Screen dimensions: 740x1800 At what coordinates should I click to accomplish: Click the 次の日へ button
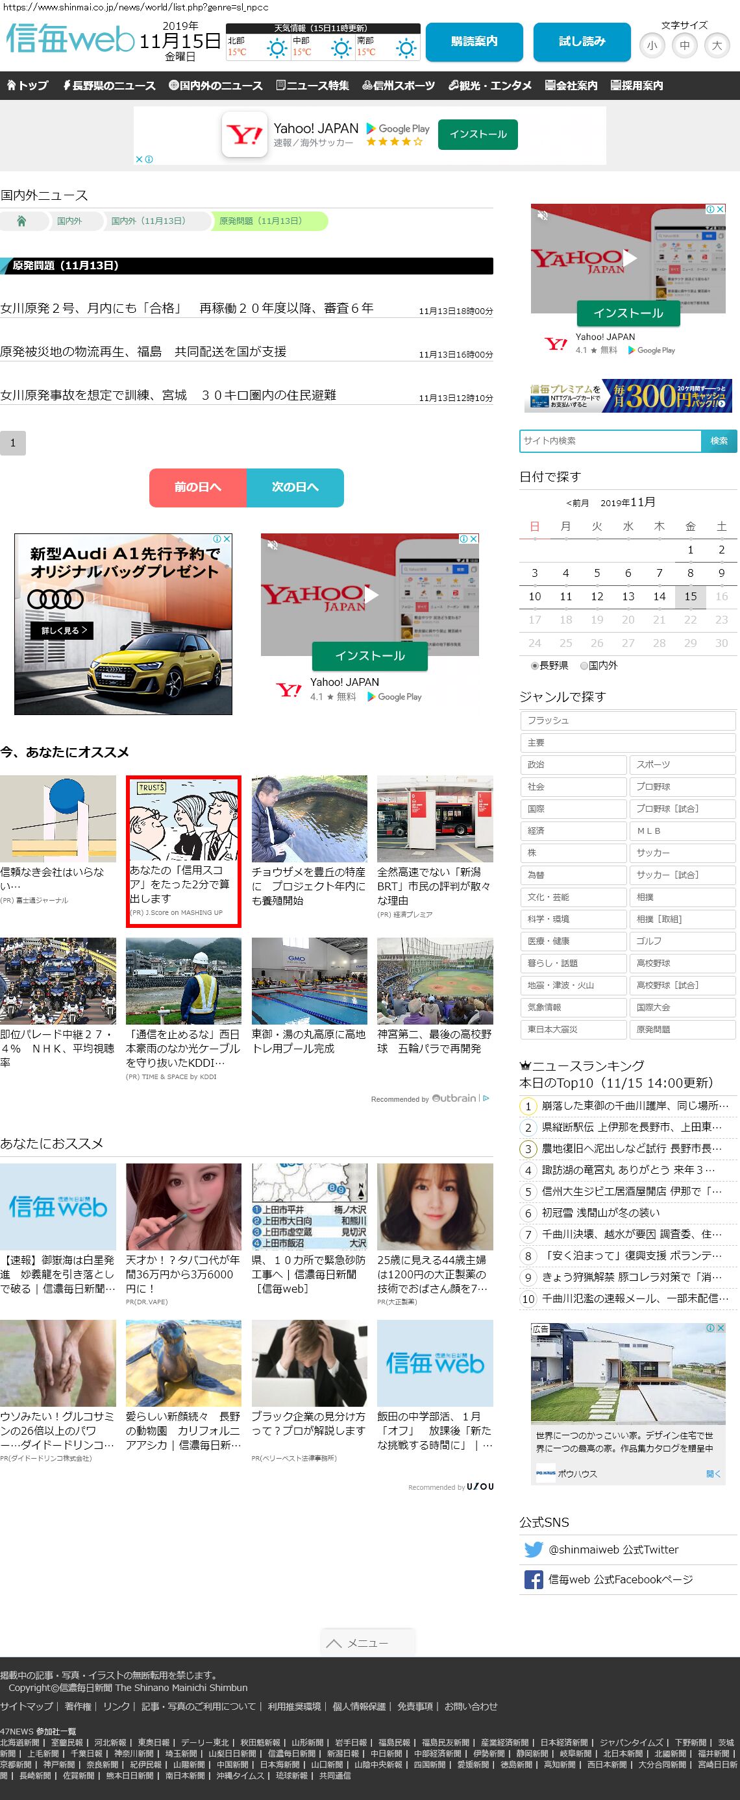pos(295,487)
